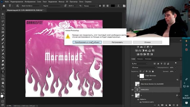Image resolution: width=190 pixels, height=107 pixels.
Task: Select the Rectangular Marquee tool
Action: pyautogui.click(x=3, y=18)
